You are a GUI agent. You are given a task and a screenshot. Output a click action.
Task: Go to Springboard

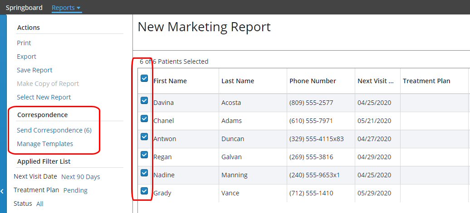click(24, 8)
